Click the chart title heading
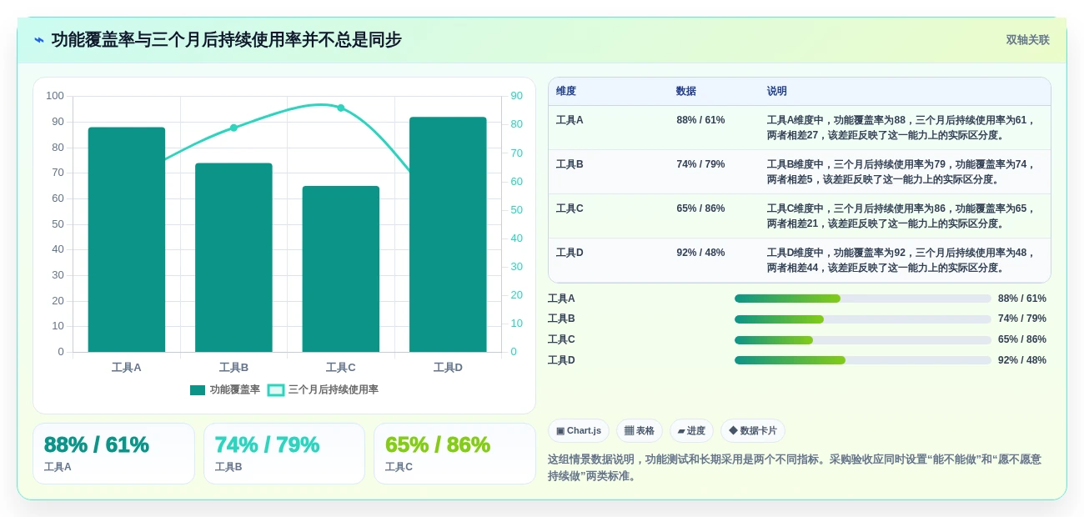The image size is (1084, 517). 227,40
